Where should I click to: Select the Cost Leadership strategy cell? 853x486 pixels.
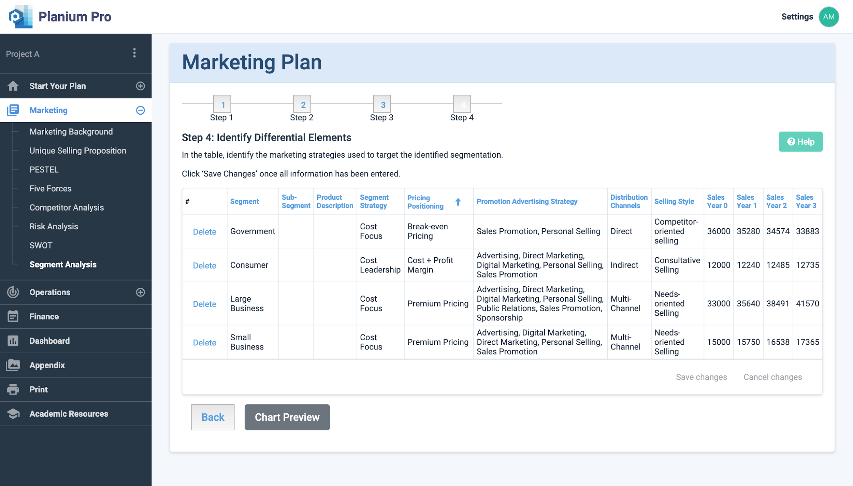380,265
